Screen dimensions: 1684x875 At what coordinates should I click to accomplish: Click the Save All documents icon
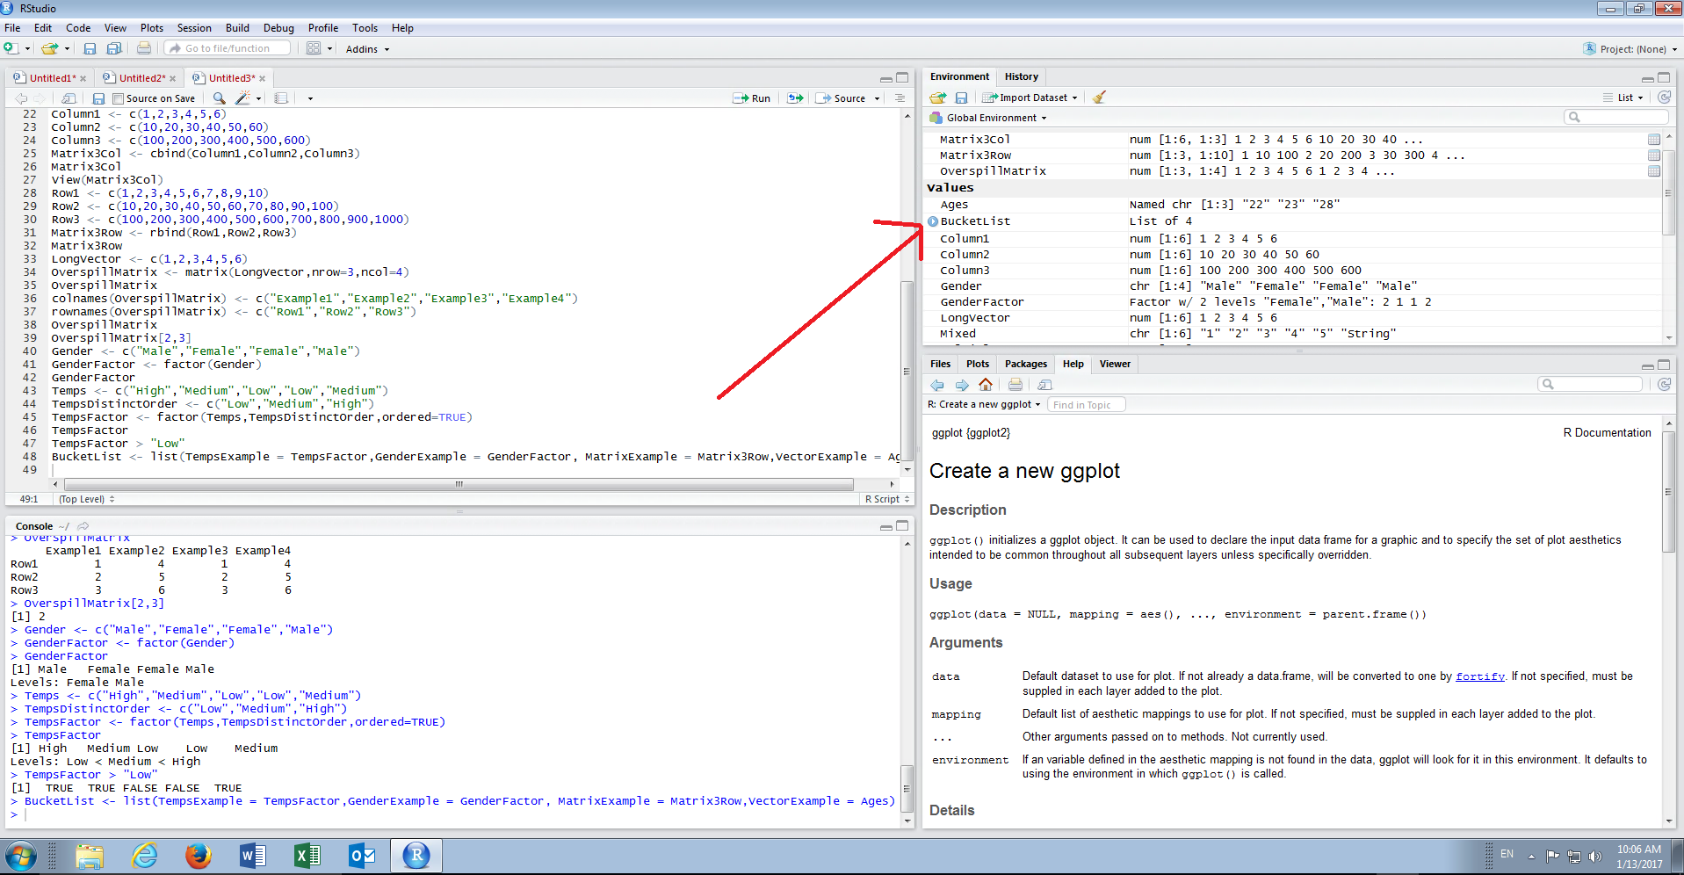(x=114, y=48)
